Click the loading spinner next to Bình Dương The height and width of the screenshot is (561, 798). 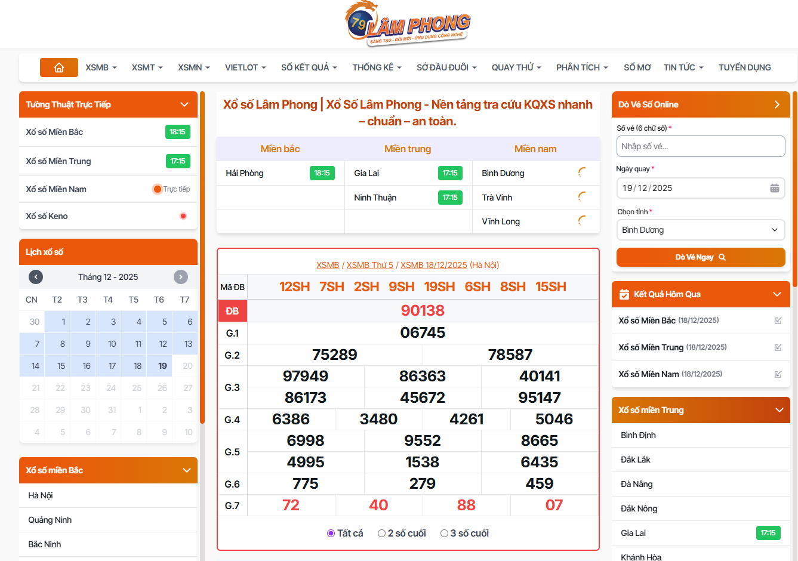coord(581,172)
